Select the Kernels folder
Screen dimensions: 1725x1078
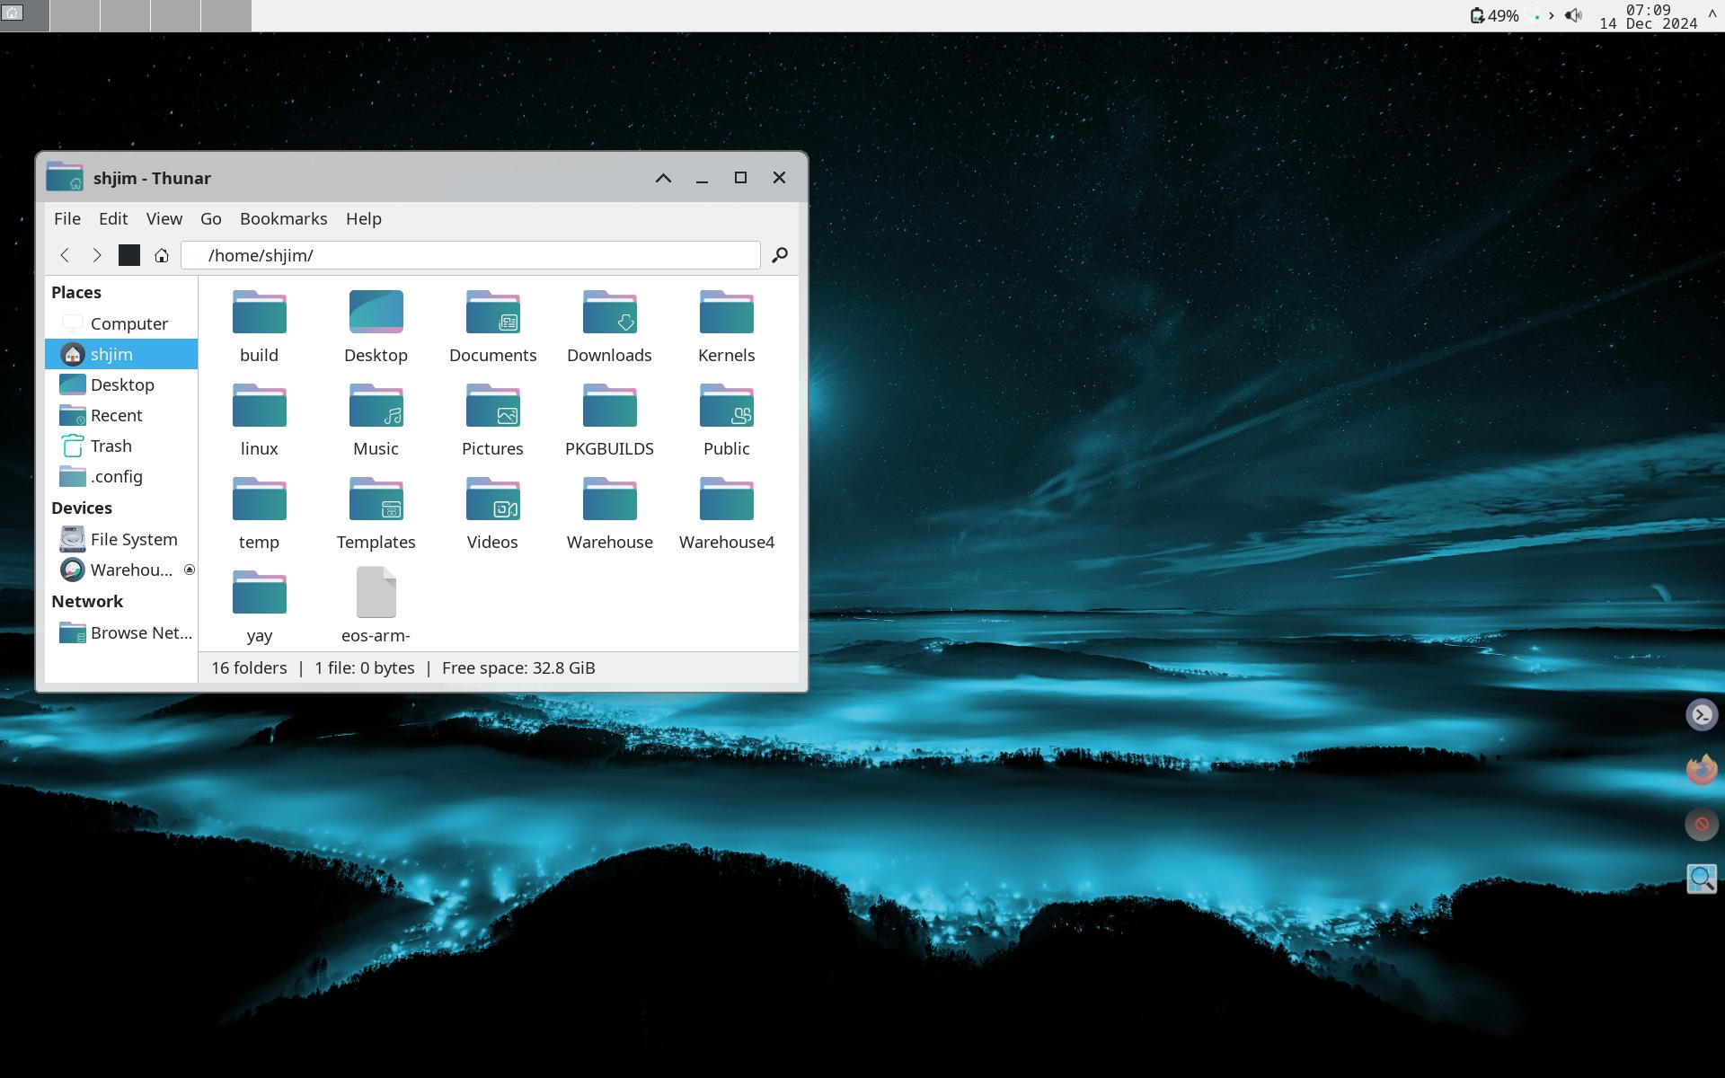click(726, 327)
